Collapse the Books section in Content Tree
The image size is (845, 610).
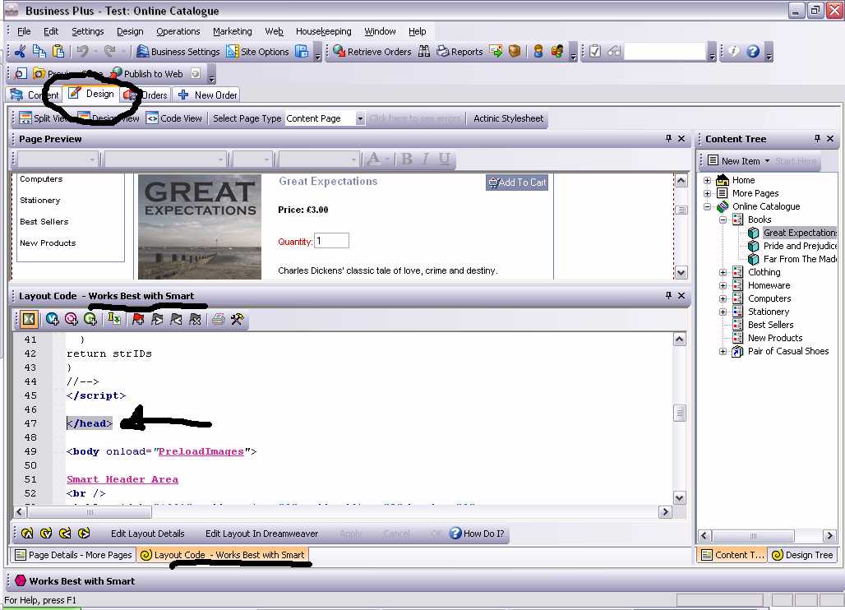pos(723,220)
